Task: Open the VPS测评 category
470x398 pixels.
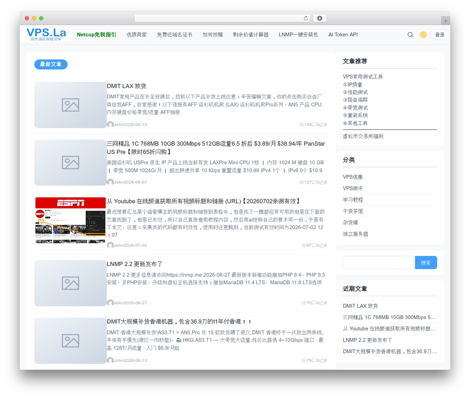Action: point(353,188)
